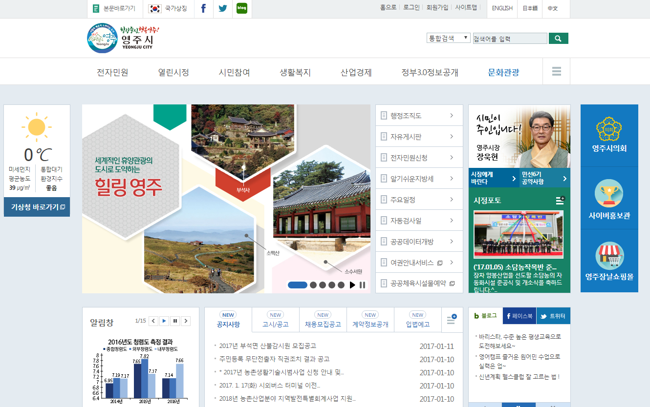Click the Naver blog icon
The image size is (650, 407).
[242, 8]
